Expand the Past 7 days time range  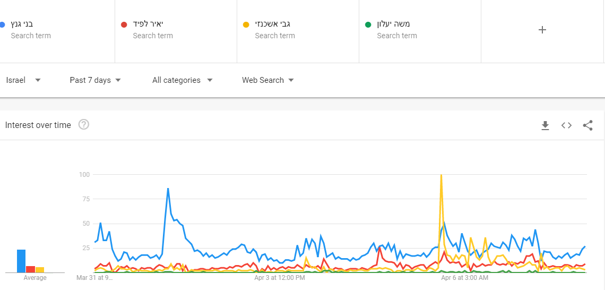pos(95,80)
